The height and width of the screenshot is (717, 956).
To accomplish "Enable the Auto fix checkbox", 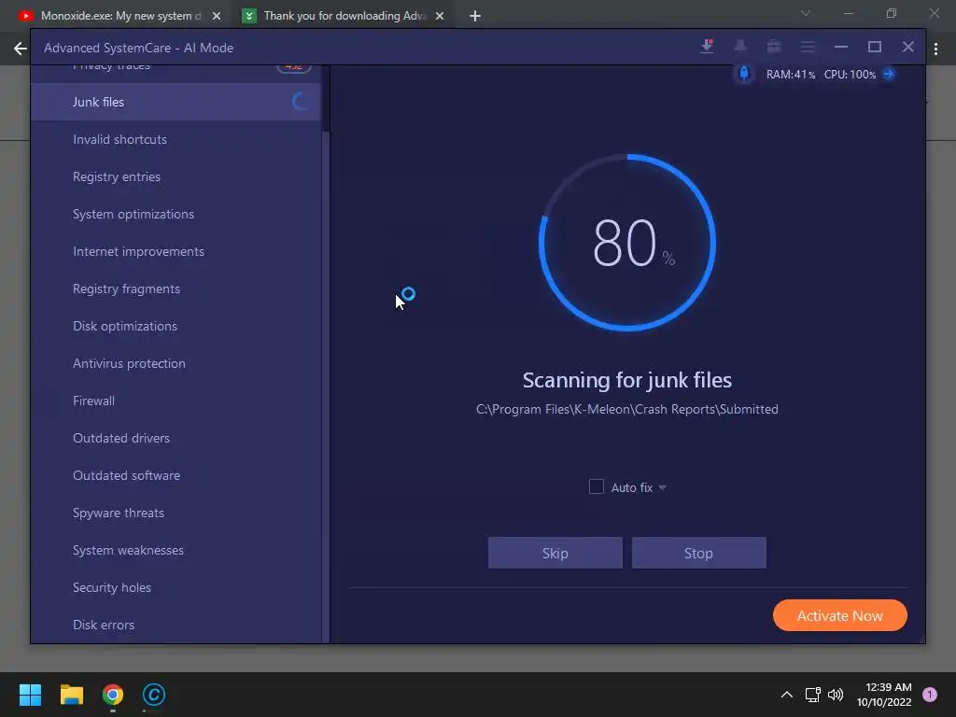I will (597, 486).
